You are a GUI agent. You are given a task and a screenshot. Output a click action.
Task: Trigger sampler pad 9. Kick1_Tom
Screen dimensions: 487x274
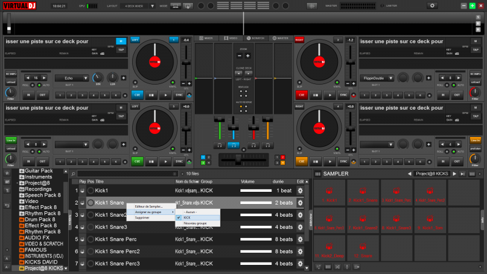tap(430, 220)
